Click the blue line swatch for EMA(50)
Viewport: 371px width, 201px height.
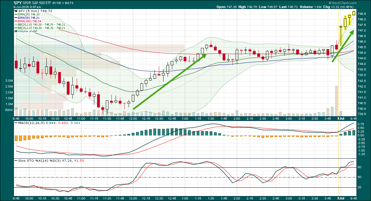click(x=16, y=18)
